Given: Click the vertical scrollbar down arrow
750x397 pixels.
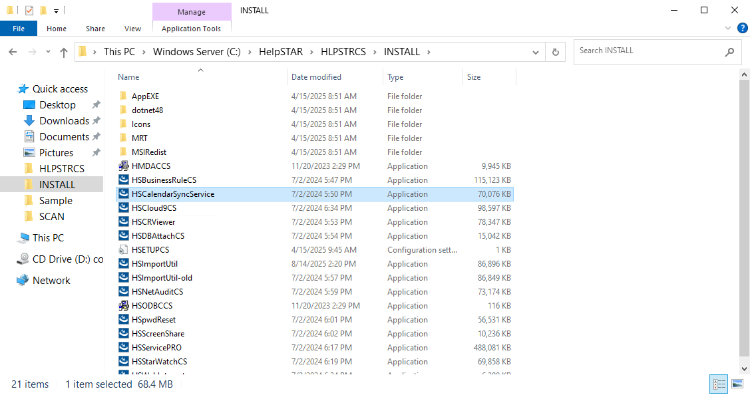Looking at the screenshot, I should coord(744,368).
